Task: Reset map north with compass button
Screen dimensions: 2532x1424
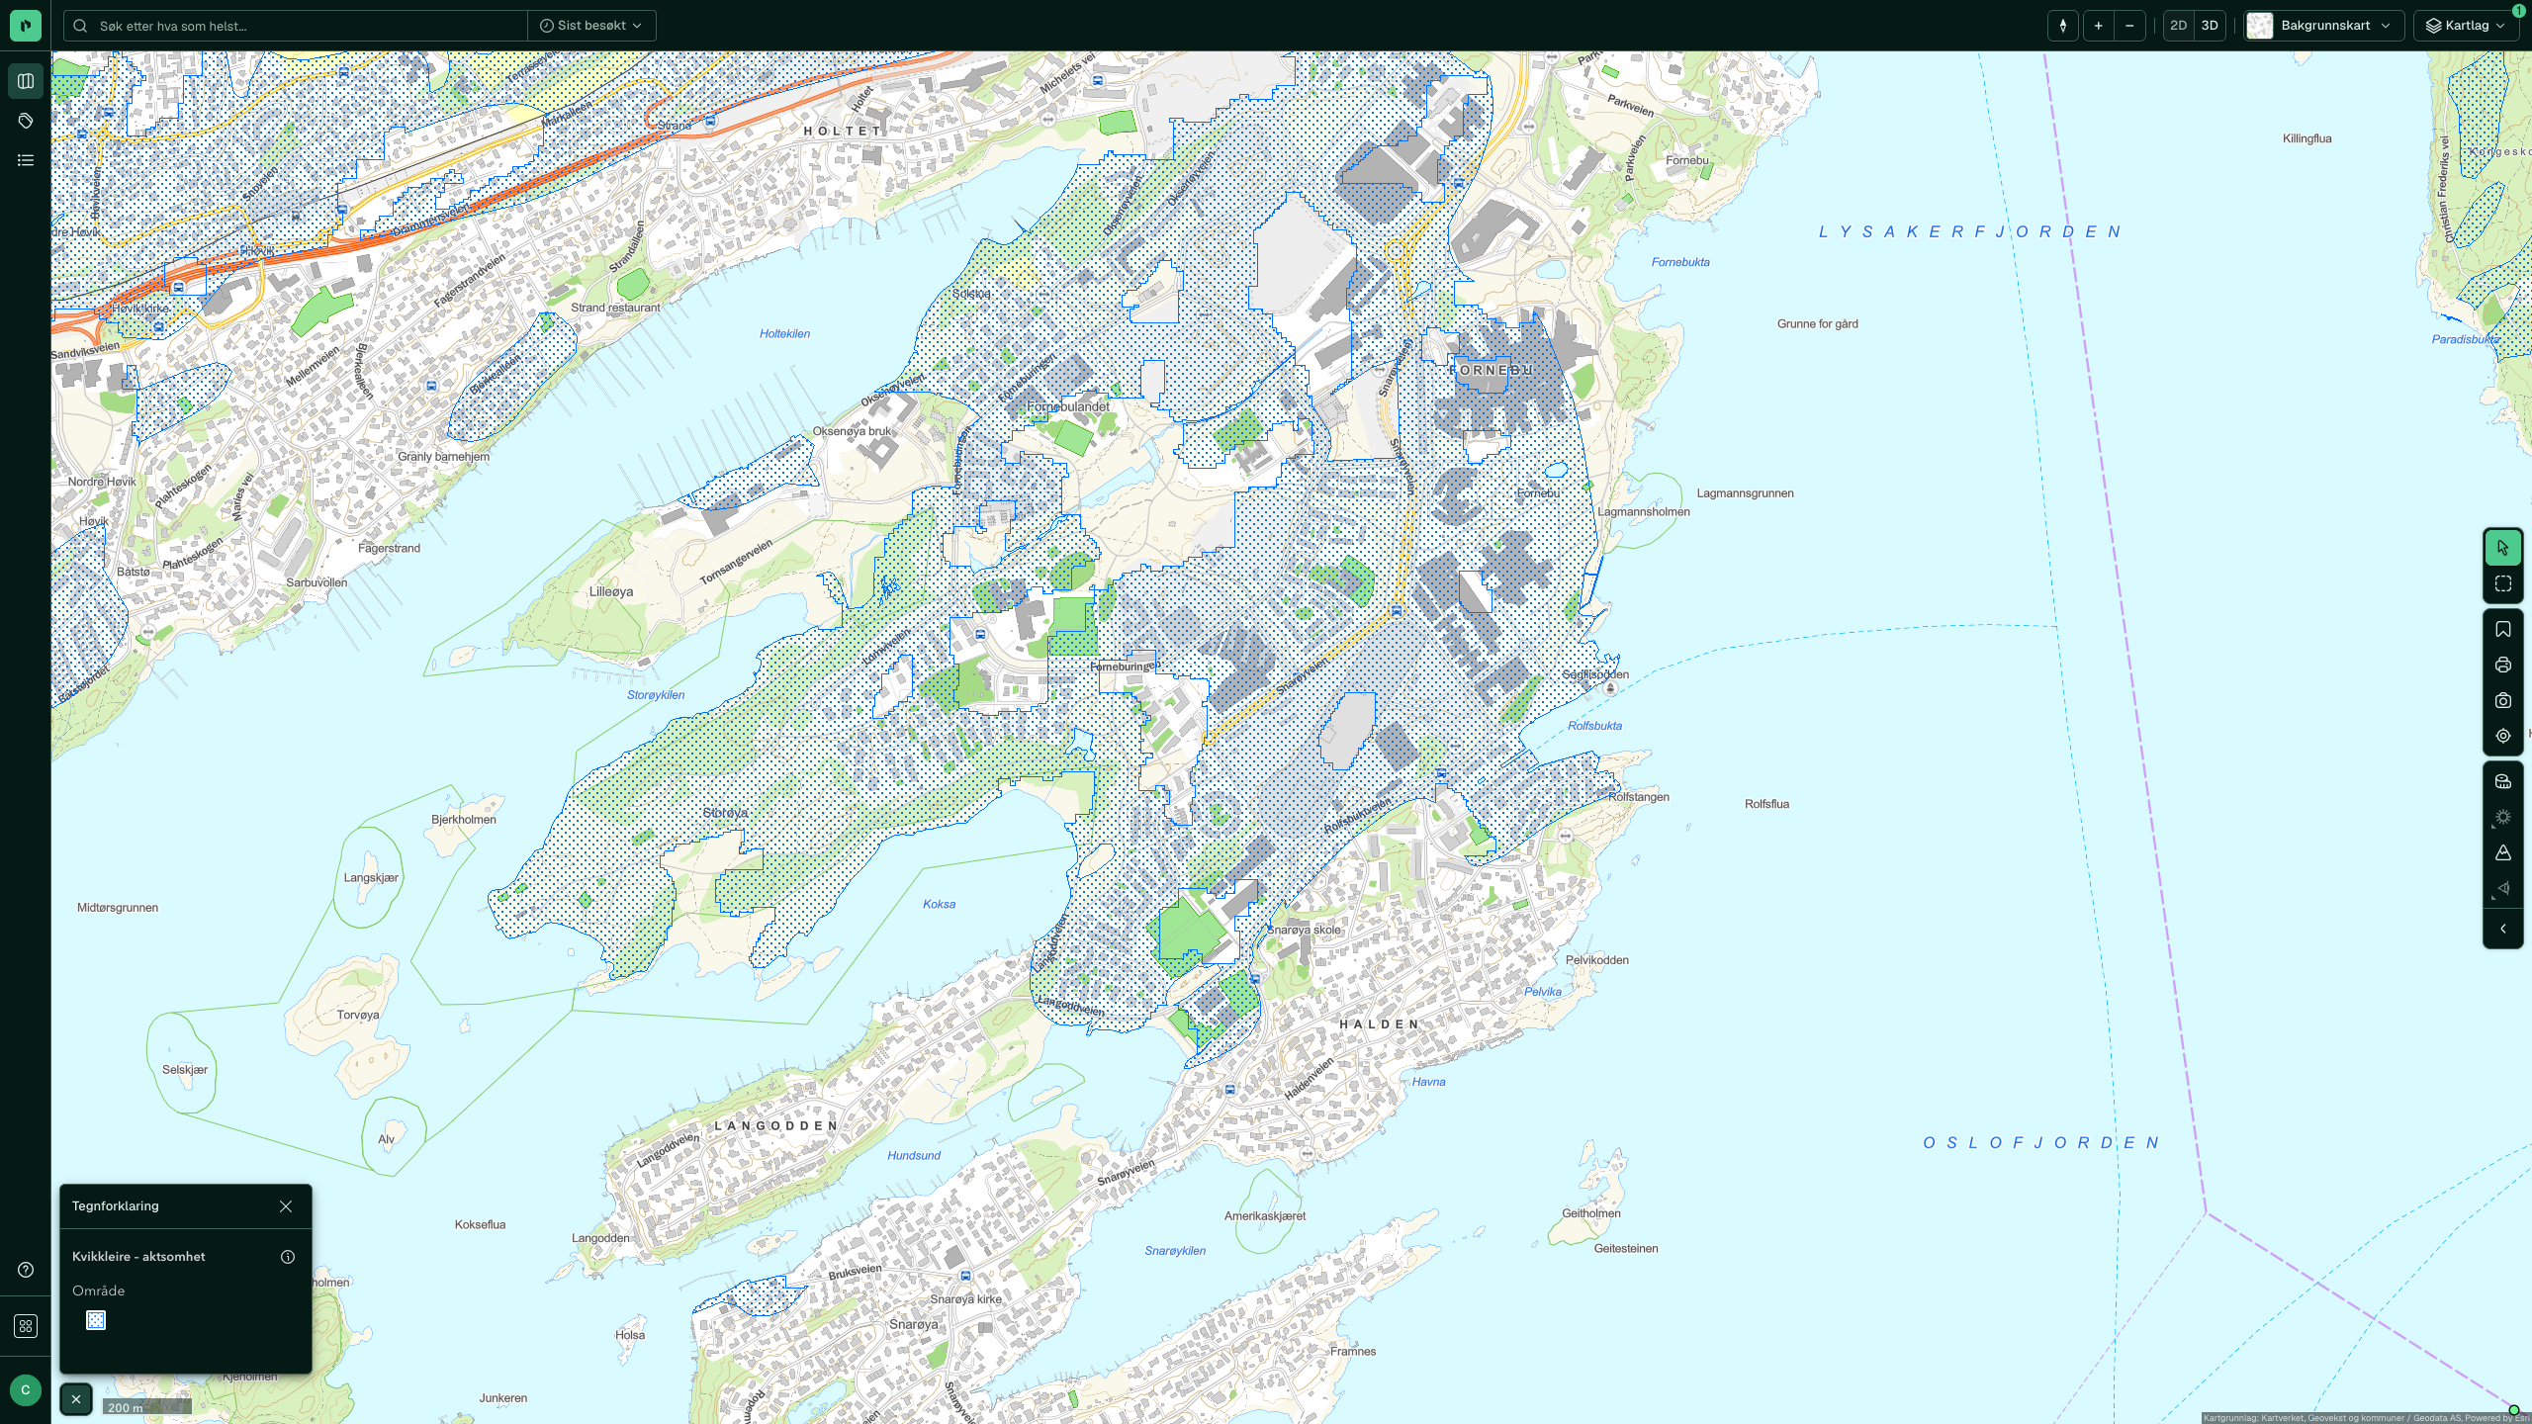Action: [x=2062, y=26]
